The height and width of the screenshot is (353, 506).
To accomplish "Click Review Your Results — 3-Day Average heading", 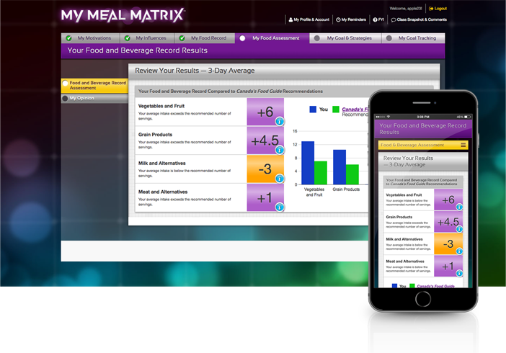I will tap(195, 71).
